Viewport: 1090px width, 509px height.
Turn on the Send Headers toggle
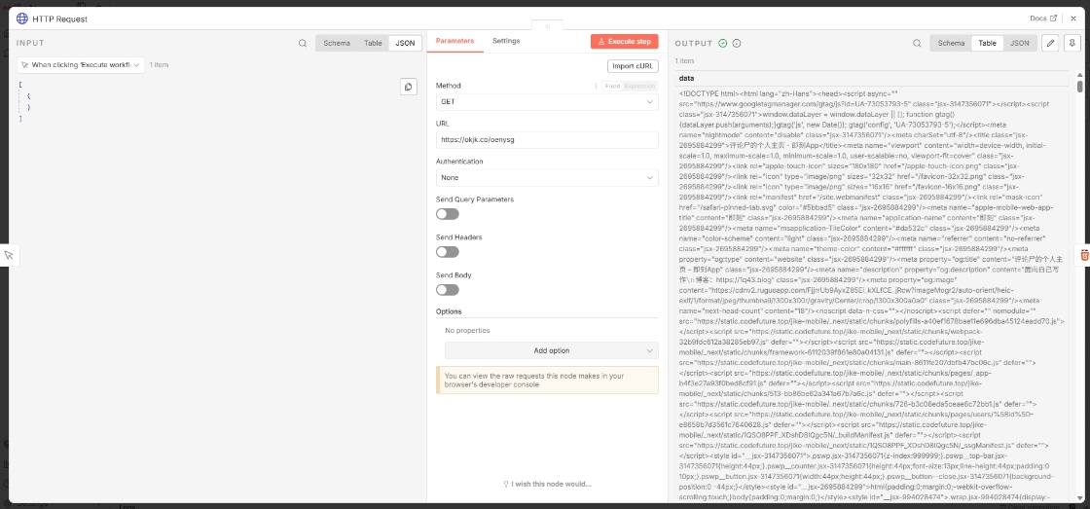[447, 252]
